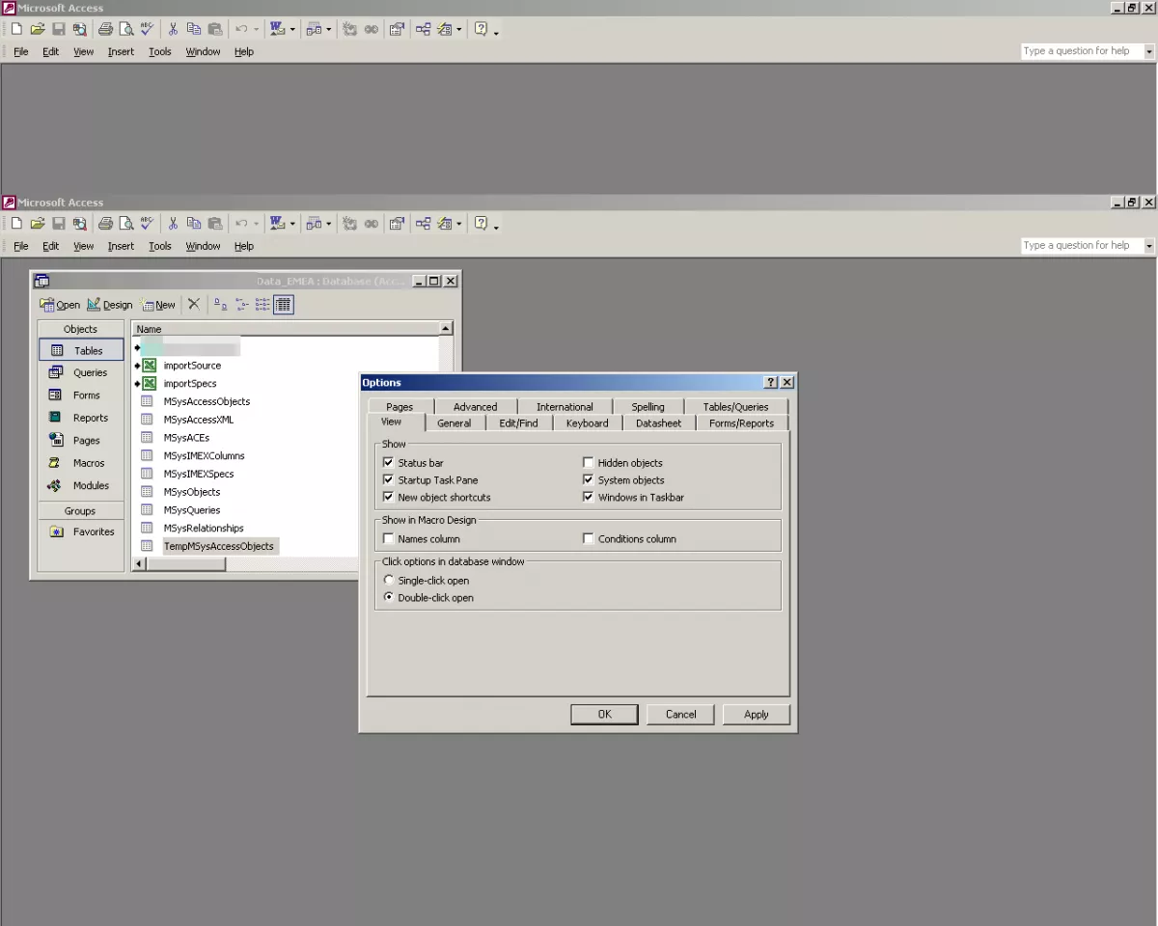The image size is (1158, 926).
Task: Open the Edit/Find tab in Options
Action: (518, 423)
